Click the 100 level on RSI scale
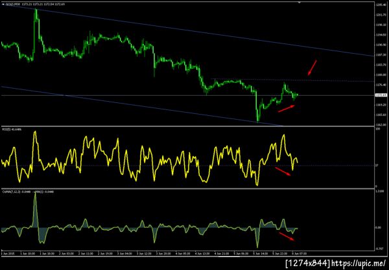The height and width of the screenshot is (270, 389). (377, 129)
